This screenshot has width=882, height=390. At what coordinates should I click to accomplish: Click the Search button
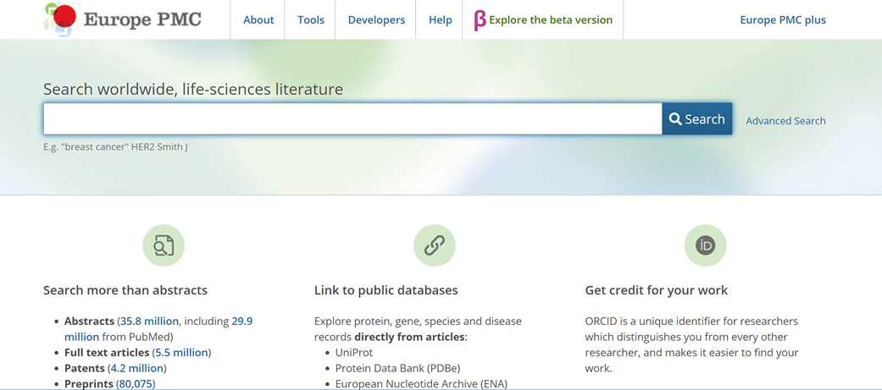coord(697,119)
